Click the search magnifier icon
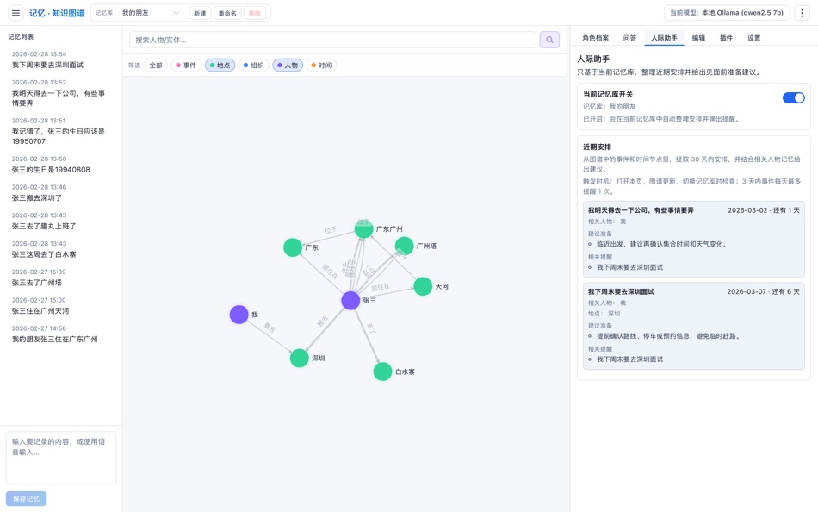The image size is (818, 512). 549,39
